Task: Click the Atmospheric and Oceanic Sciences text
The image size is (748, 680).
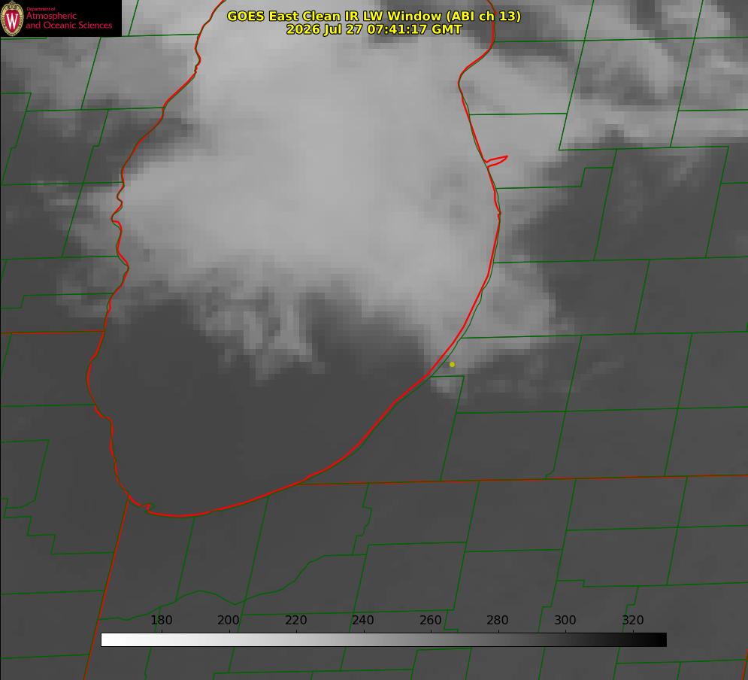Action: [x=68, y=20]
